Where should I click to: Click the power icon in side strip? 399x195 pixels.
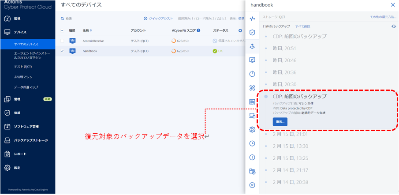pyautogui.click(x=252, y=74)
